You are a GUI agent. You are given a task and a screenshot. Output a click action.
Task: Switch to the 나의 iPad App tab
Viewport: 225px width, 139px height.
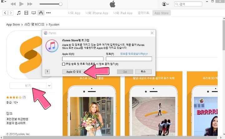point(123,13)
